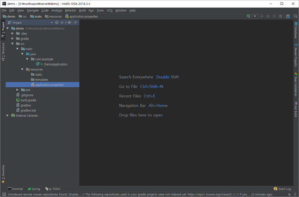Viewport: 299px width, 197px height.
Task: Toggle the 1: Project side tab
Action: click(3, 30)
